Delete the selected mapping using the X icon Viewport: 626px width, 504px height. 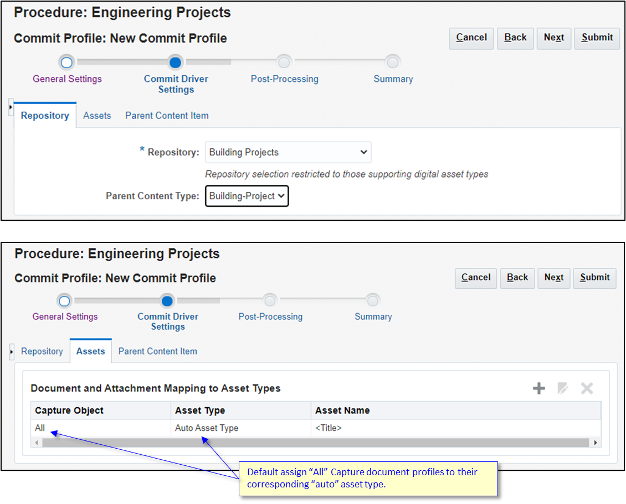[x=587, y=388]
